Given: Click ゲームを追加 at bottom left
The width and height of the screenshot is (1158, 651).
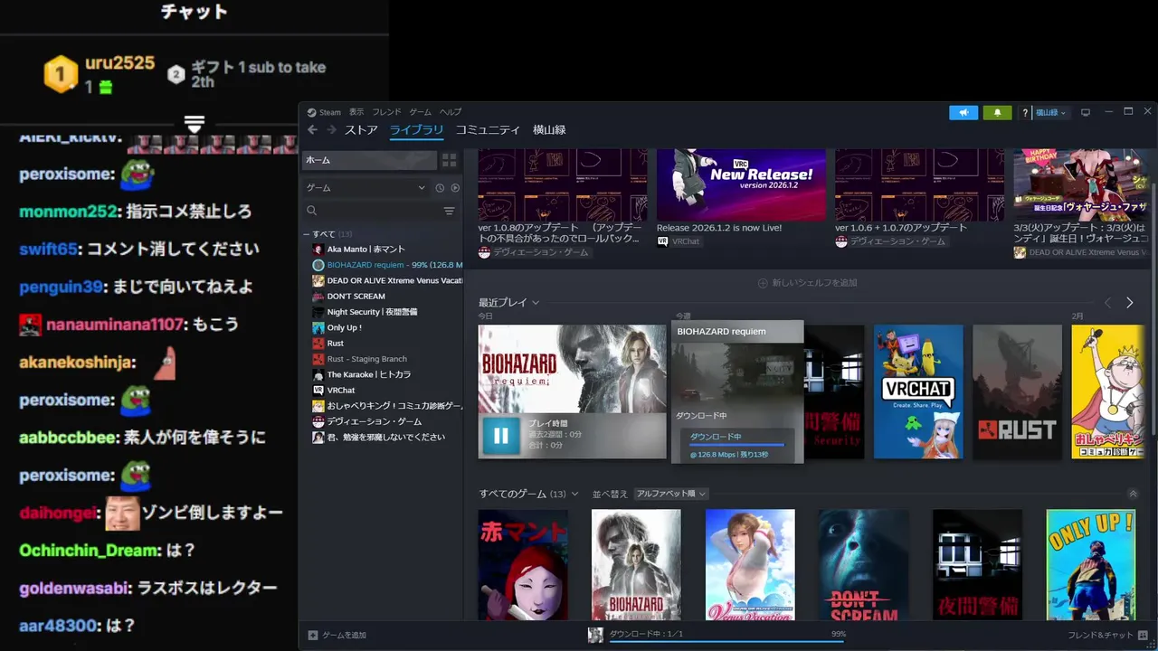Looking at the screenshot, I should pos(337,635).
